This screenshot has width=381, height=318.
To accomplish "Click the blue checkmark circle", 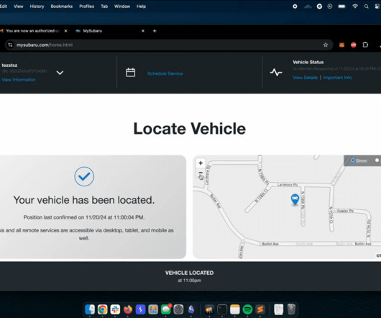I will (84, 176).
